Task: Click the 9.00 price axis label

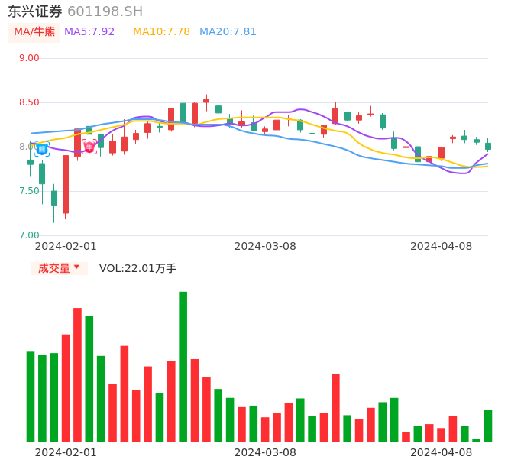Action: 29,58
